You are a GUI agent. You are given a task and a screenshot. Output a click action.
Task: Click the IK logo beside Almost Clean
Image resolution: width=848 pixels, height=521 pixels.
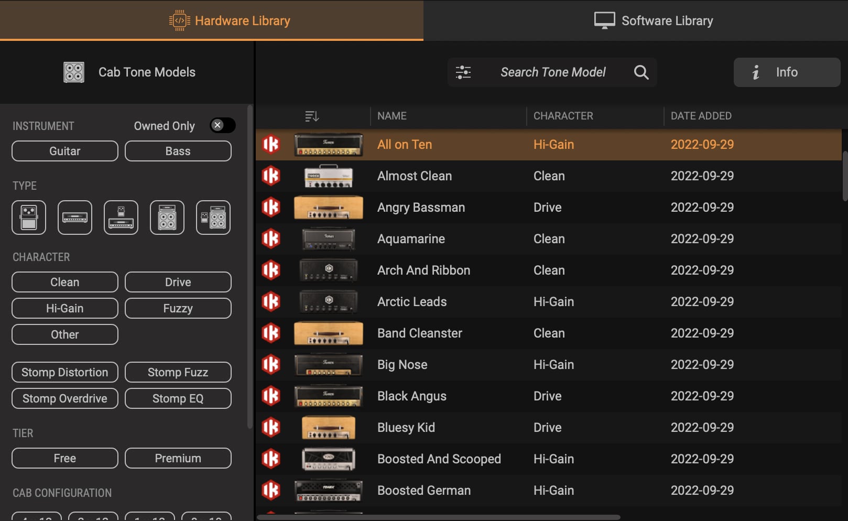pyautogui.click(x=271, y=176)
